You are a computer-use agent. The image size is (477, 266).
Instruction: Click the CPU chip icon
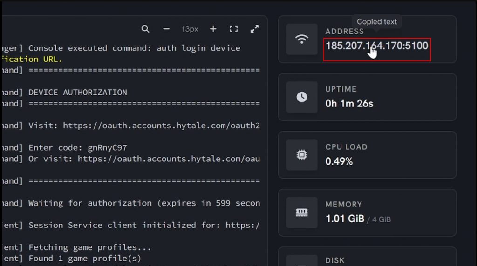302,154
